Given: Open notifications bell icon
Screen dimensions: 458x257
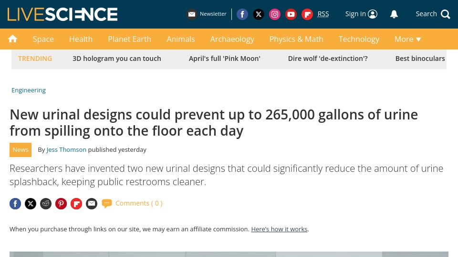Looking at the screenshot, I should tap(394, 14).
